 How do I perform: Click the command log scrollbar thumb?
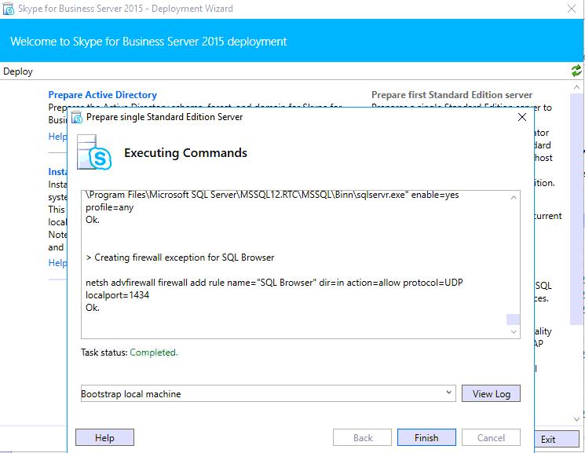pos(513,320)
